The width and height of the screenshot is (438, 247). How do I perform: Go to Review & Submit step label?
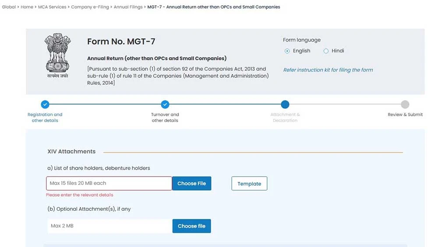(405, 115)
